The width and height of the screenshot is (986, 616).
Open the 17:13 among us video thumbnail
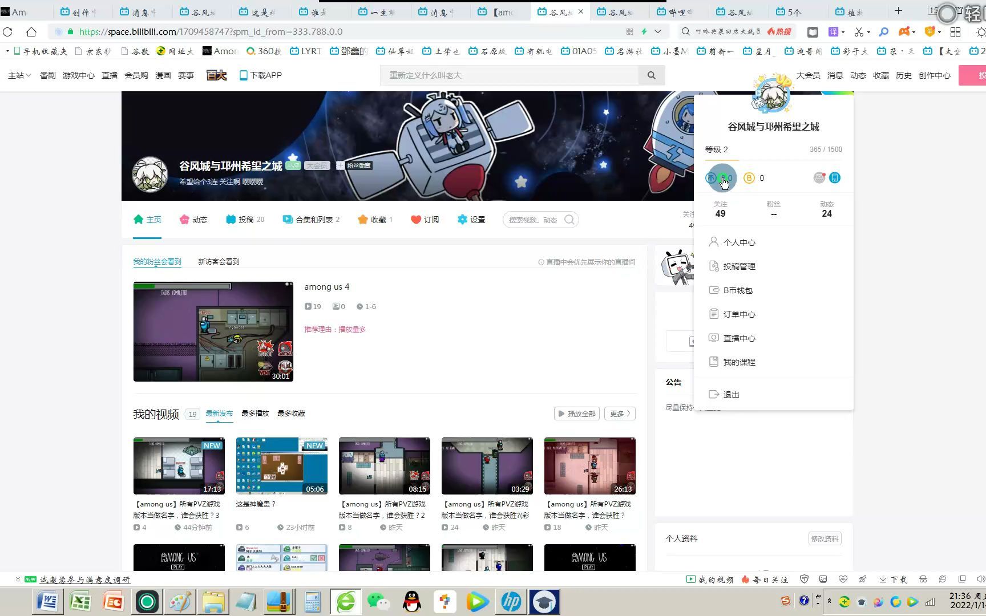(179, 466)
